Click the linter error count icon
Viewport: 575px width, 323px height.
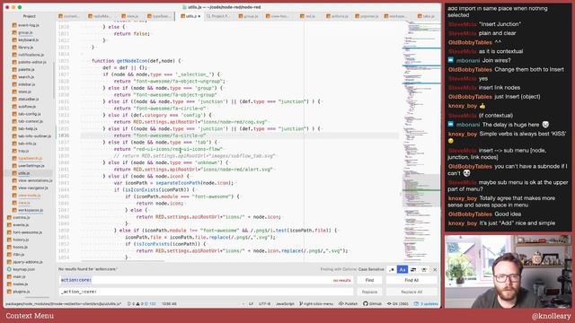pyautogui.click(x=129, y=304)
